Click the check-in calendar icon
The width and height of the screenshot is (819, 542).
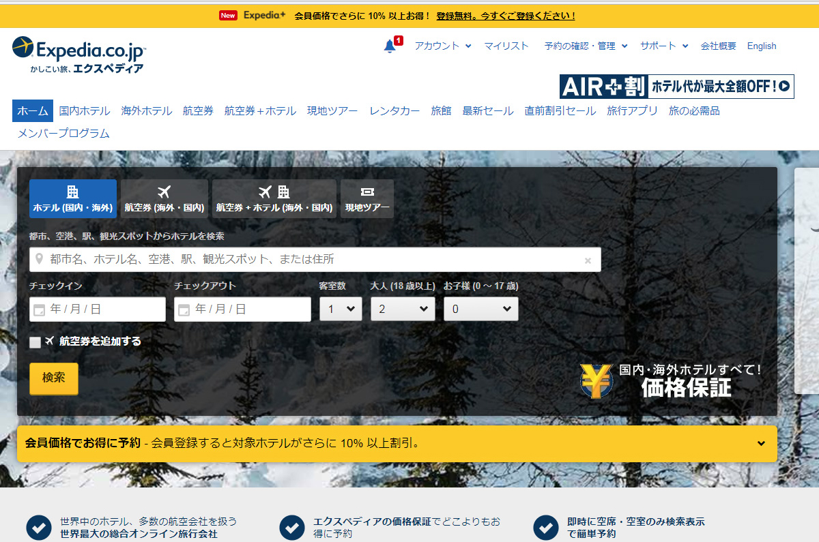click(x=40, y=310)
